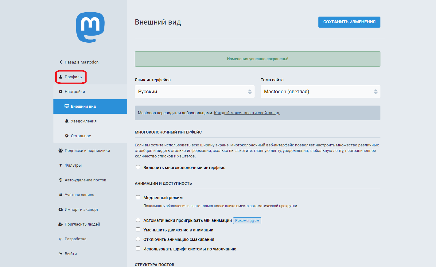The image size is (436, 267).
Task: Go to Подписки и подписчики
Action: 87,151
